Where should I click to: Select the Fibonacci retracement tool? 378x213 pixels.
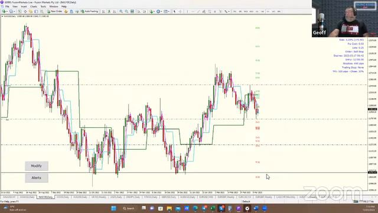pyautogui.click(x=210, y=11)
